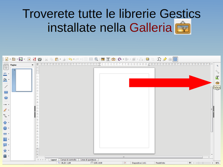Close the Pagine panel
This screenshot has width=223, height=167.
point(32,65)
